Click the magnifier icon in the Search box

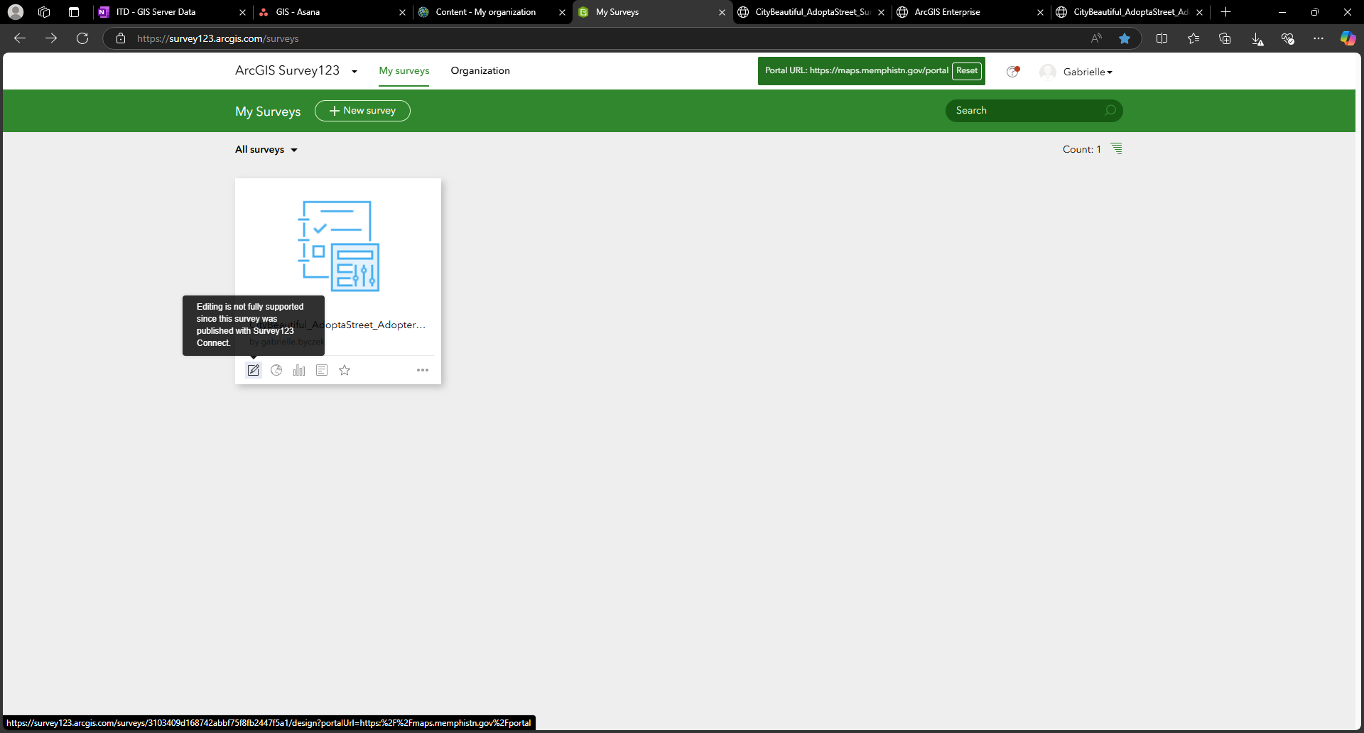(x=1110, y=110)
